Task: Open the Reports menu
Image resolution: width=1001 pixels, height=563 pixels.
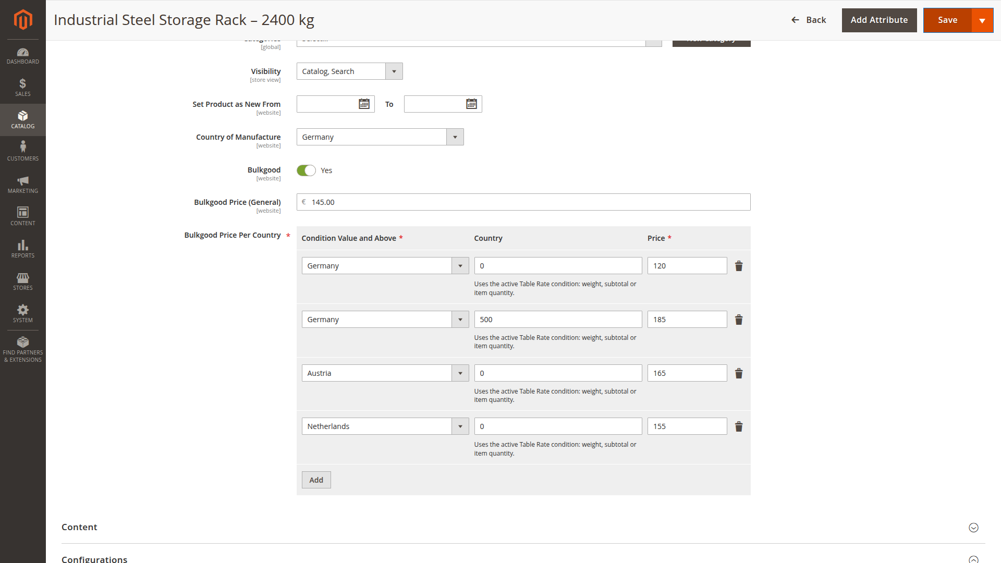Action: tap(23, 249)
